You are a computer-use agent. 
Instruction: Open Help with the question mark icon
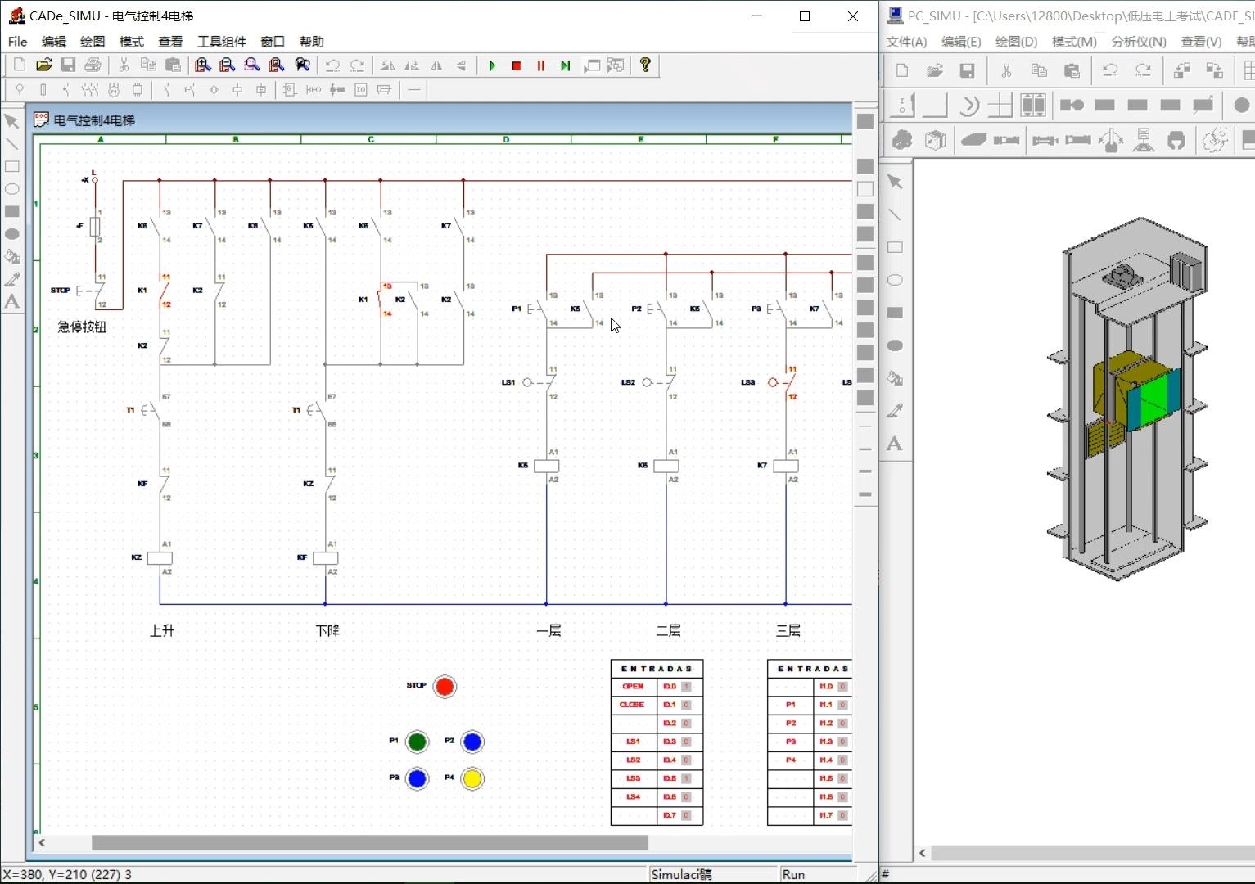point(645,65)
